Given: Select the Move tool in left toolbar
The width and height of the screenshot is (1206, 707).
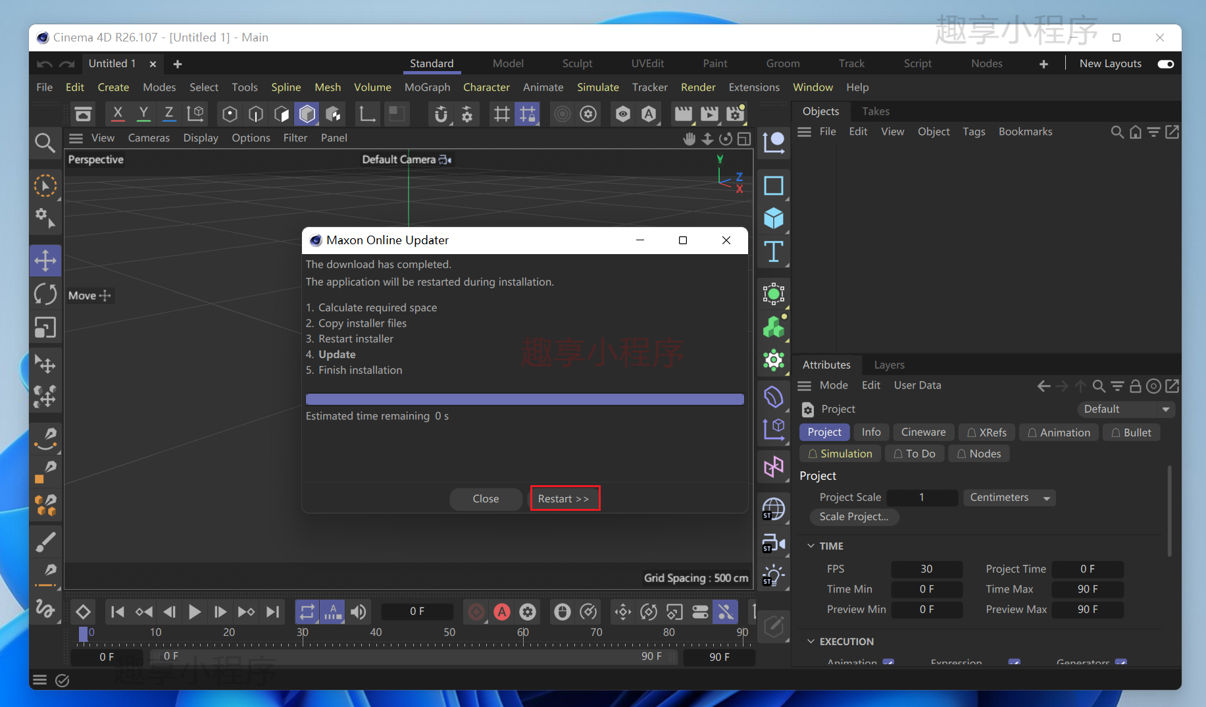Looking at the screenshot, I should click(45, 261).
